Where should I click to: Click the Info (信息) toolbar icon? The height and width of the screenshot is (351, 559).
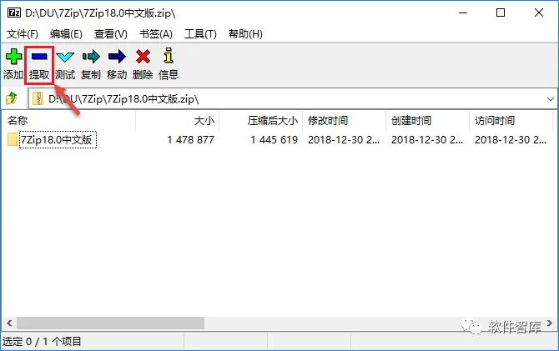tap(169, 56)
